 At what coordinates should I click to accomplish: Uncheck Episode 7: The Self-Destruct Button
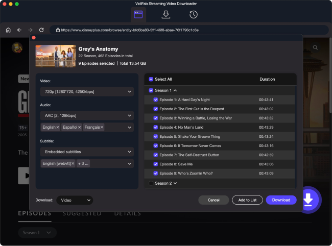click(x=156, y=155)
